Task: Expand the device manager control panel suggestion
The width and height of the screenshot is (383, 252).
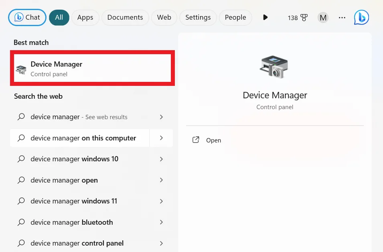Action: click(161, 243)
